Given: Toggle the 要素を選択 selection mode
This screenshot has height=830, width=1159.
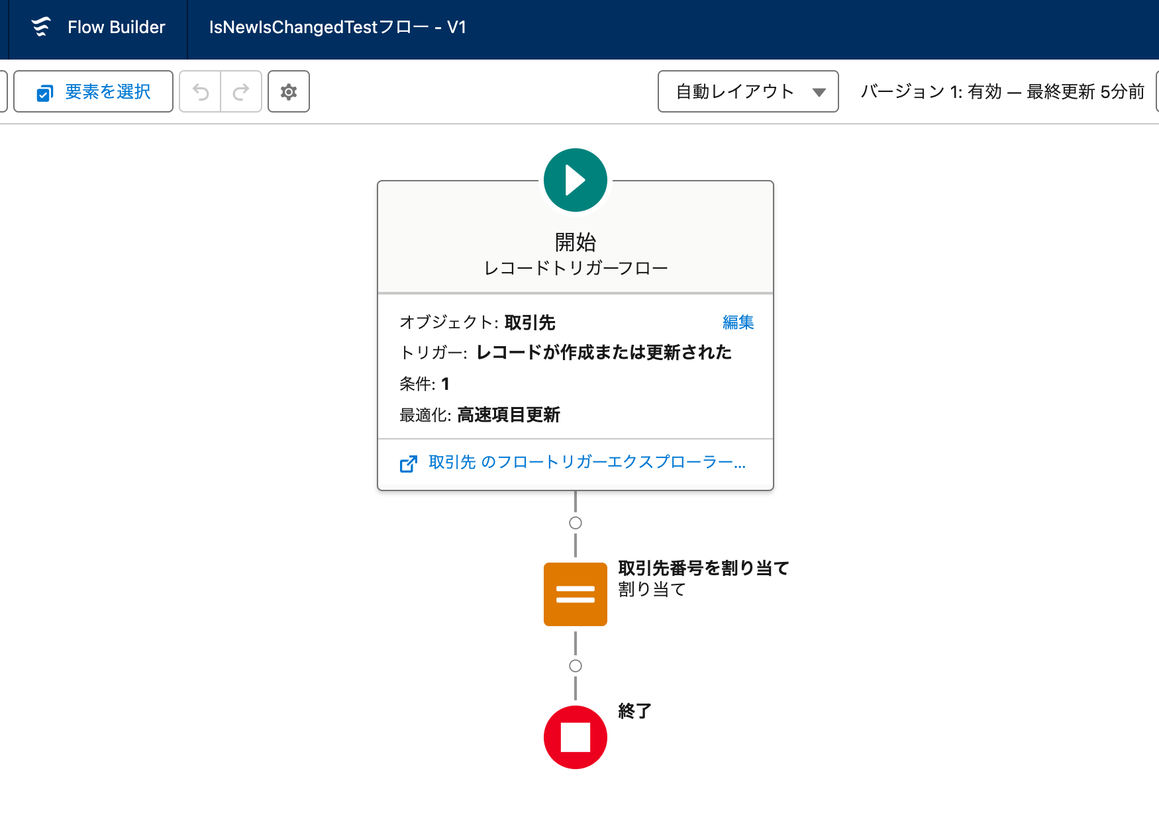Looking at the screenshot, I should click(93, 91).
